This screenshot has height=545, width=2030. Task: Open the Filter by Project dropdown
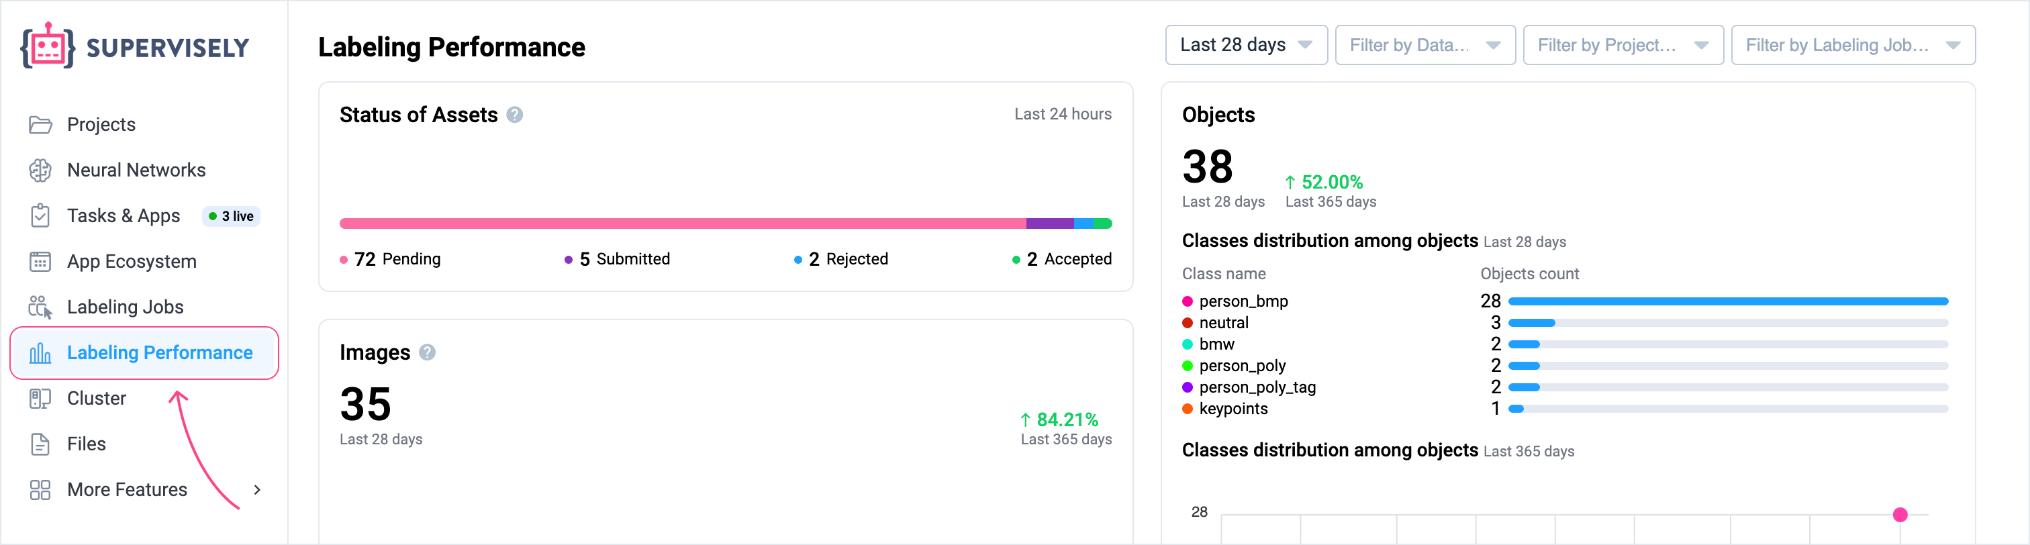(1622, 46)
